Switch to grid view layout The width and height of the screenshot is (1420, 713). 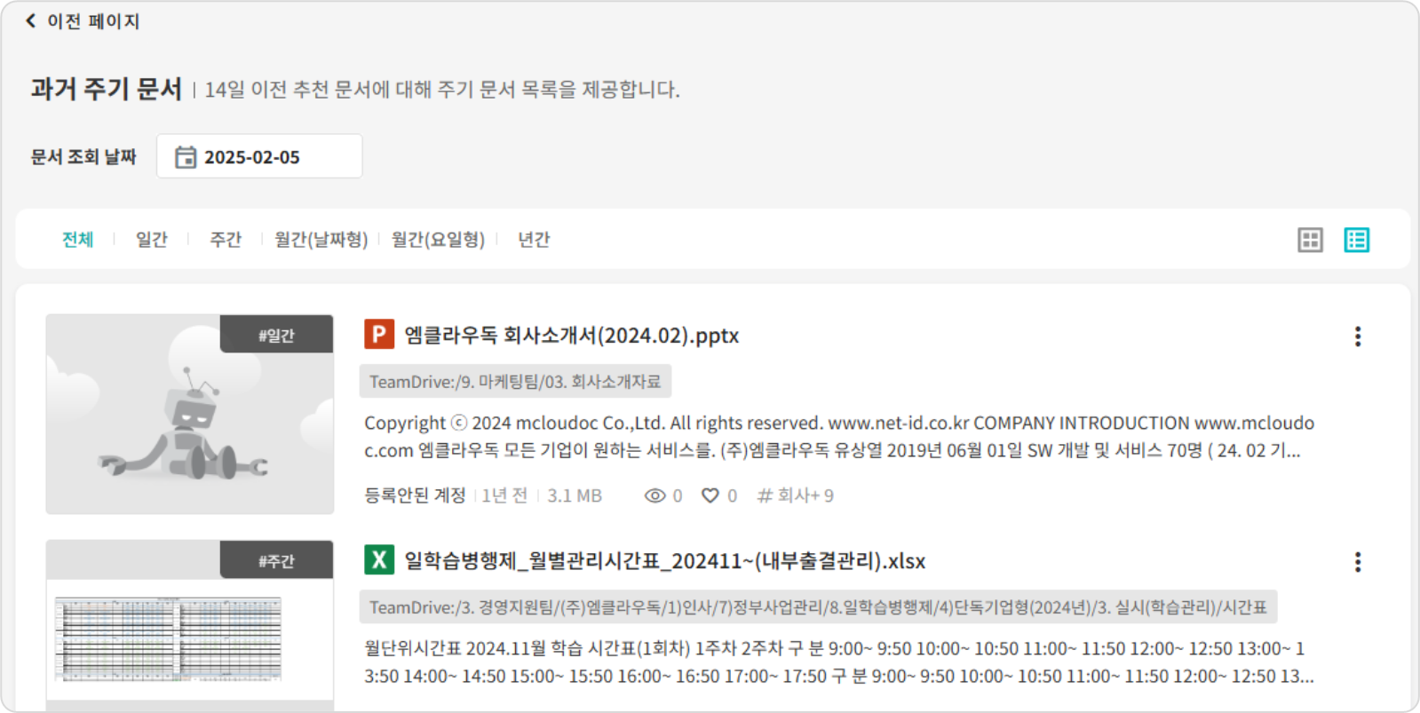(1310, 240)
